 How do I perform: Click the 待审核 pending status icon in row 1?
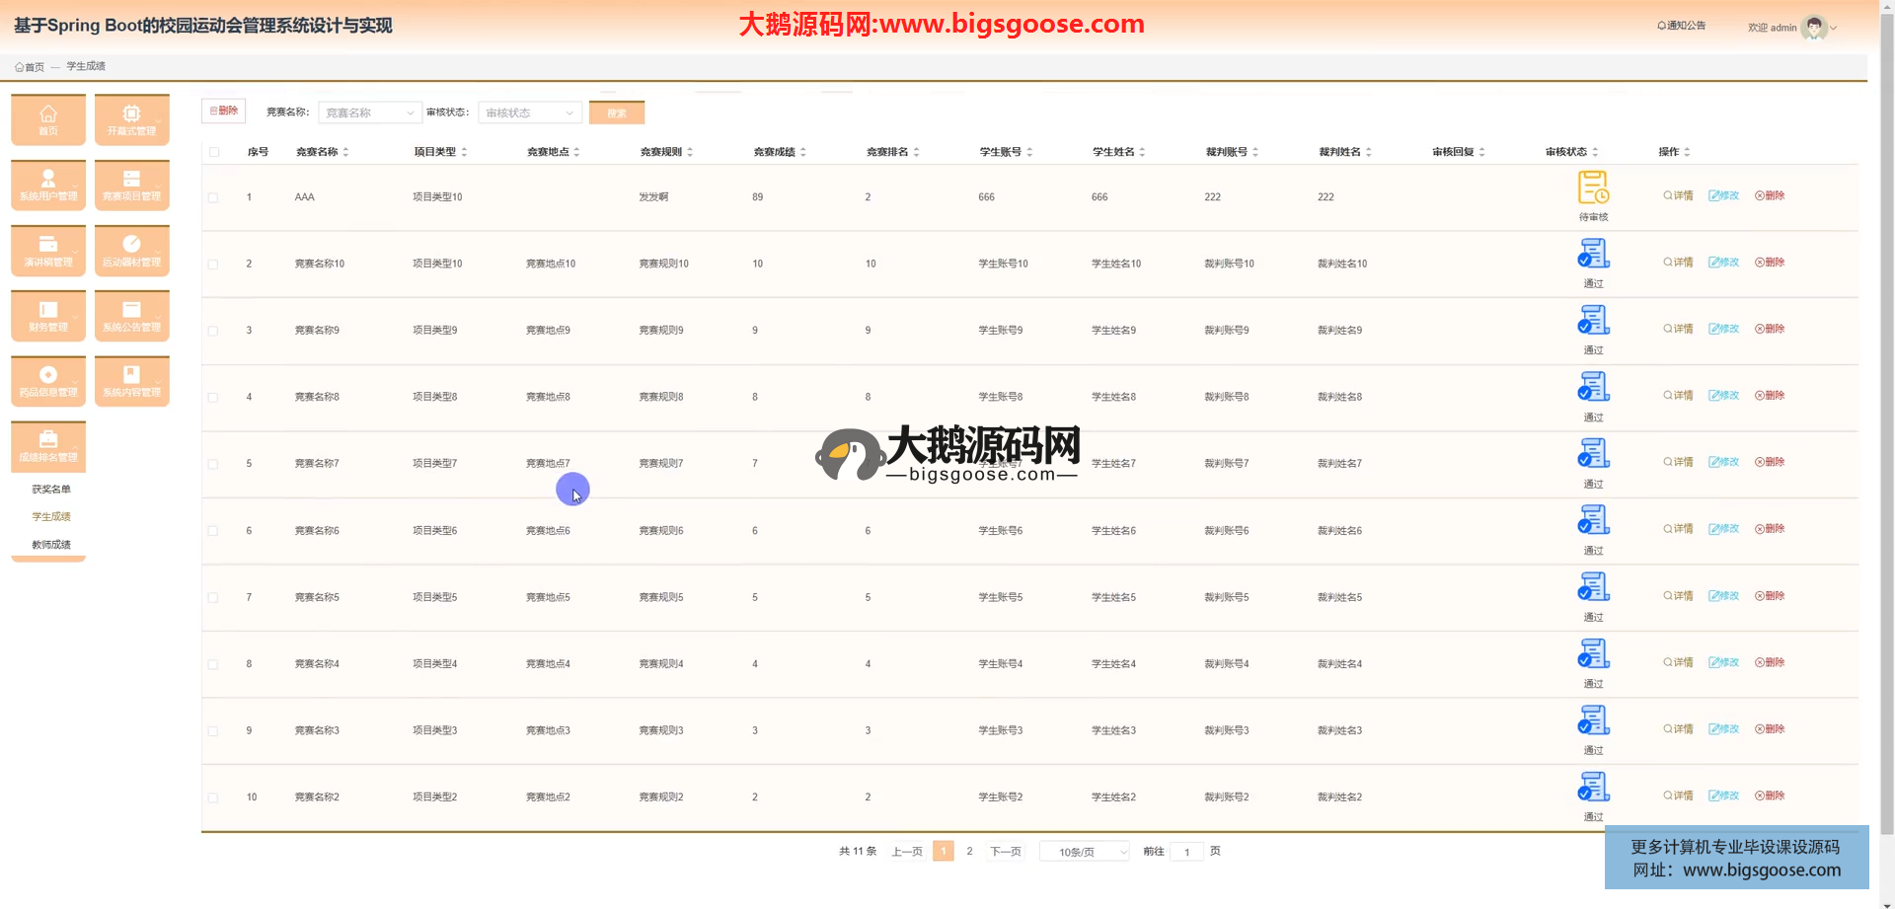(x=1593, y=188)
